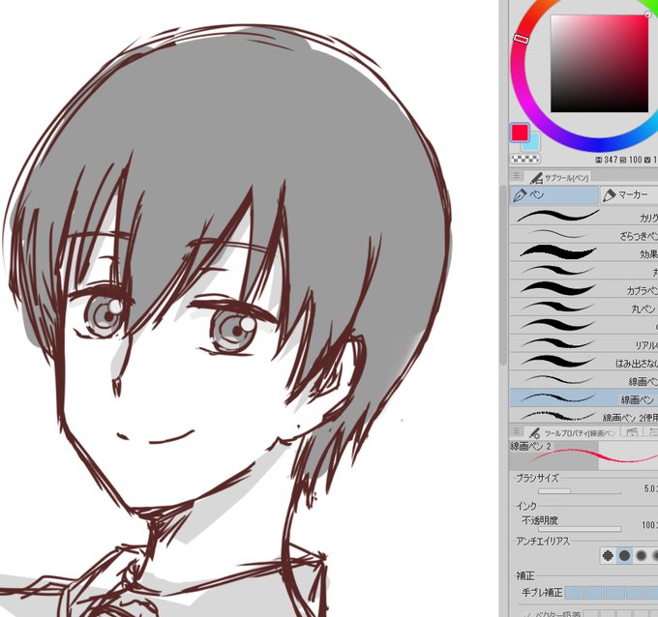
Task: Switch to the マーカー sub tool group
Action: (628, 195)
